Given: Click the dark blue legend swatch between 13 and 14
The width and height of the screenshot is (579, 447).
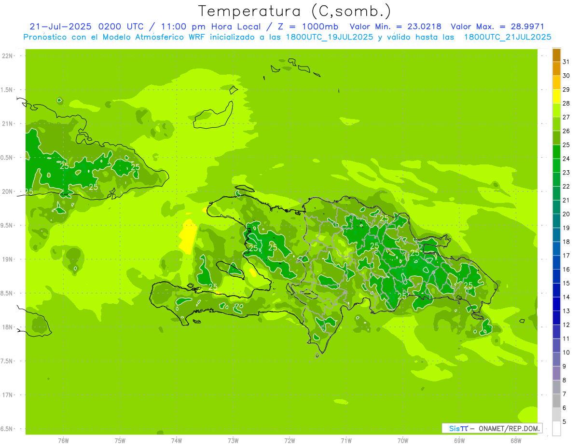Looking at the screenshot, I should 556,304.
